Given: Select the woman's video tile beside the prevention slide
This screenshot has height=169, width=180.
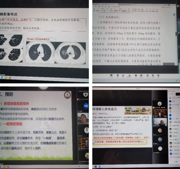Looking at the screenshot, I should tap(83, 119).
